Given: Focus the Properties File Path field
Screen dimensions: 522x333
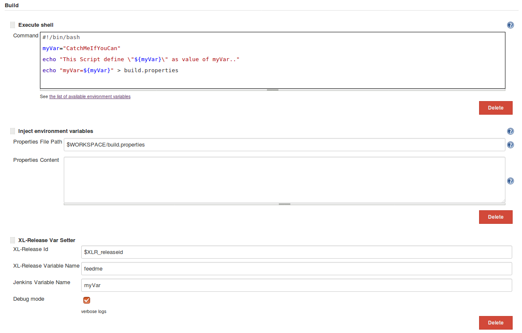Looking at the screenshot, I should (x=284, y=145).
